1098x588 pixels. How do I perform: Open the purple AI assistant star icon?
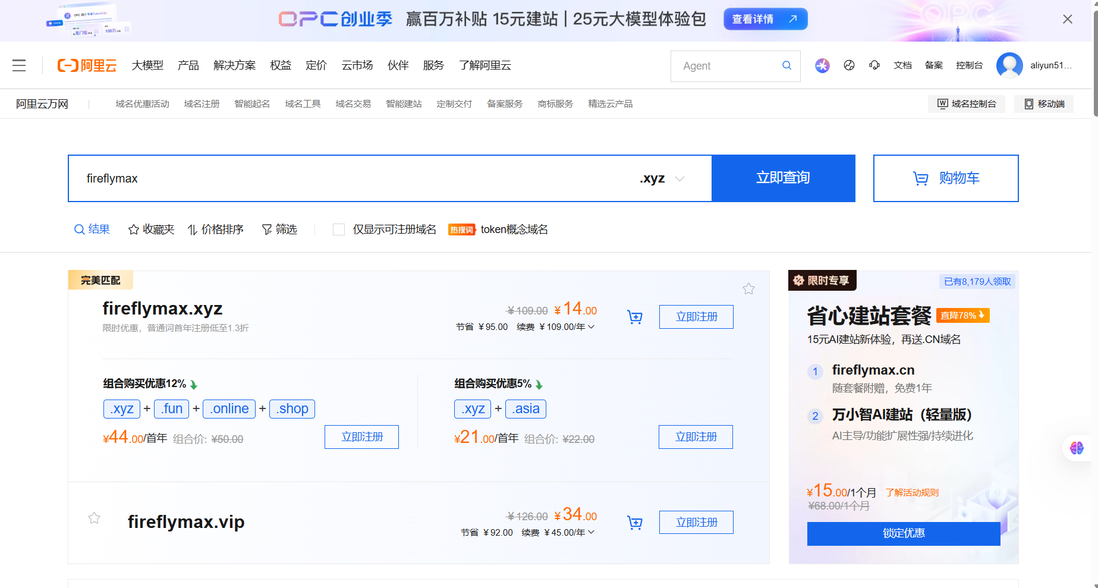[822, 65]
